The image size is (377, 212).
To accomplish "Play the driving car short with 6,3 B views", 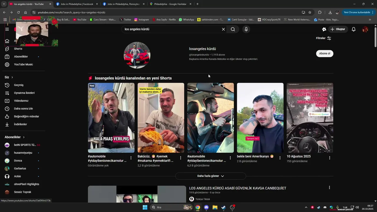I will click(211, 118).
